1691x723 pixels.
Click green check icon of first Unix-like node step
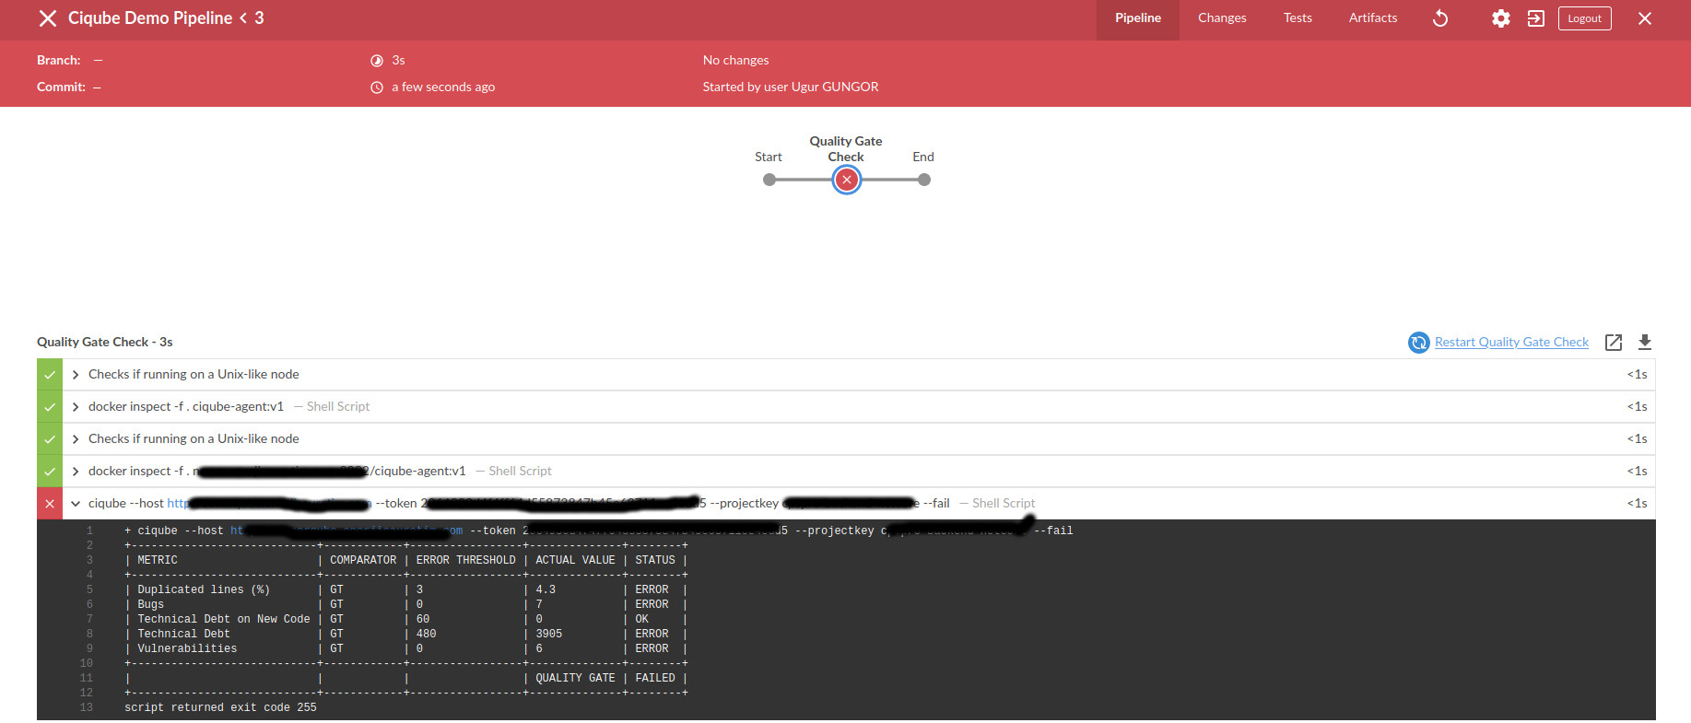coord(50,375)
